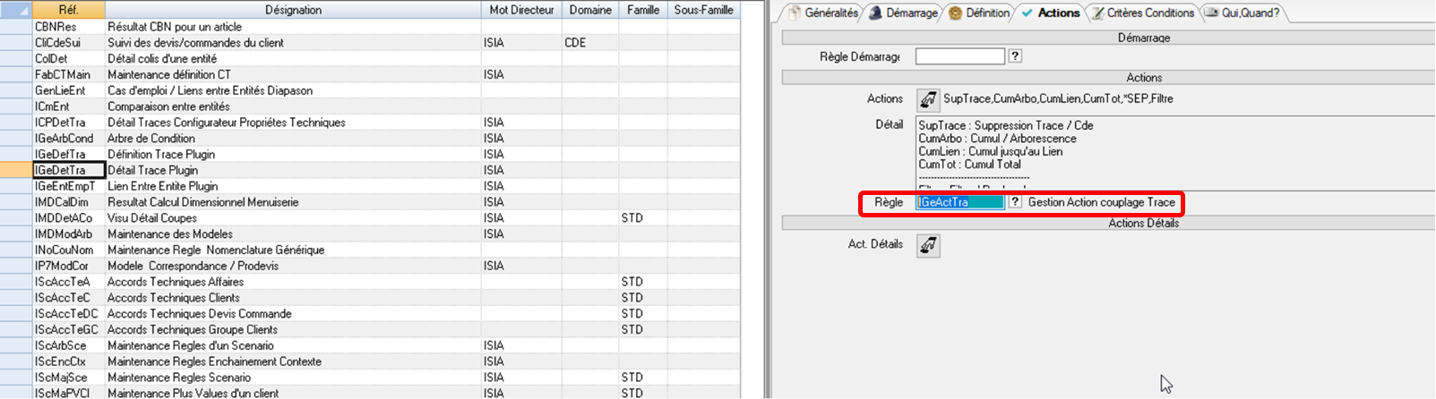Click the Désignation column header

pos(293,10)
